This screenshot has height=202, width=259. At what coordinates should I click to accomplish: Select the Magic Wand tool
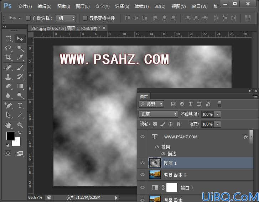pos(20,48)
